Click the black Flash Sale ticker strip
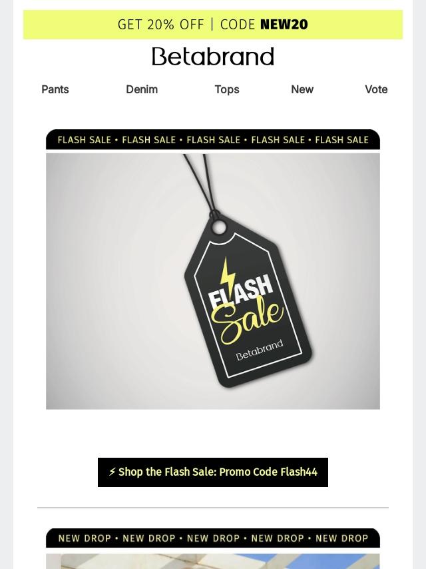The width and height of the screenshot is (426, 569). (213, 140)
